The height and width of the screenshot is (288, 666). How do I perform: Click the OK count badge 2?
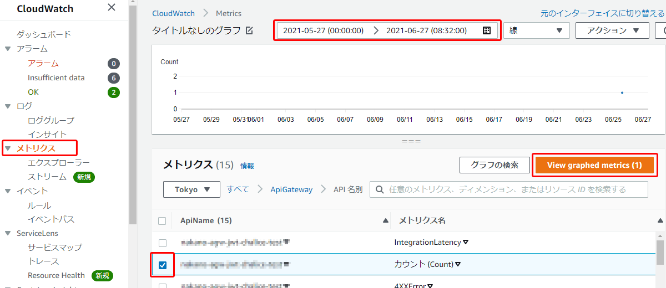coord(113,92)
